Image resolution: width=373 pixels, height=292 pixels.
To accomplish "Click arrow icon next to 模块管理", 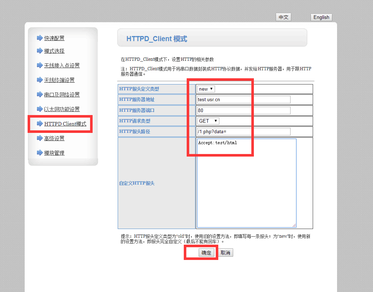I will coord(40,153).
